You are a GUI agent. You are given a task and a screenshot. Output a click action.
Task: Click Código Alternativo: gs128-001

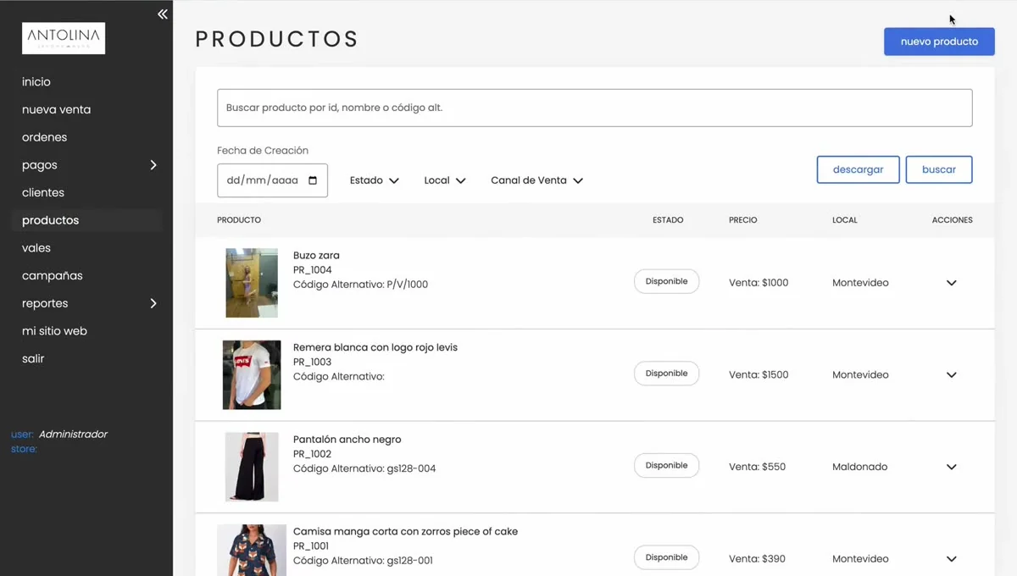pyautogui.click(x=364, y=561)
